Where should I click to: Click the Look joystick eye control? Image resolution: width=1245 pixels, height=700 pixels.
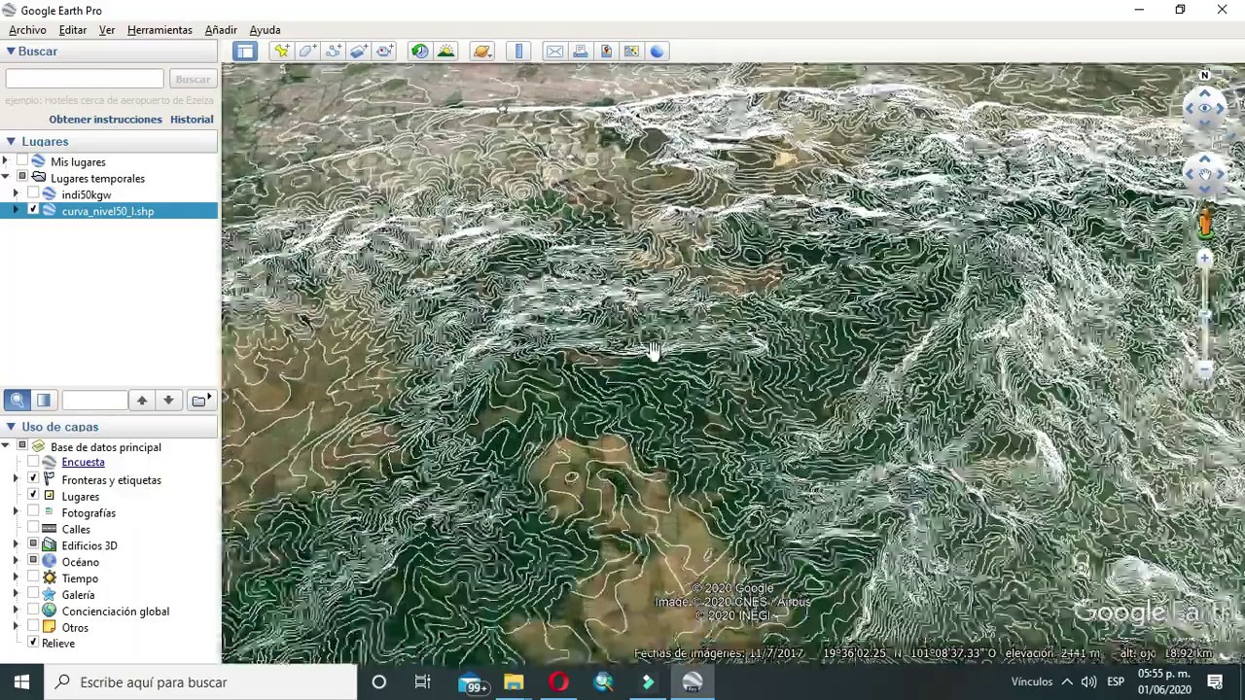[1205, 108]
